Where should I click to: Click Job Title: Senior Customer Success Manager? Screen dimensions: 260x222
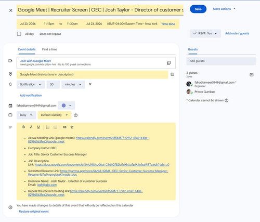pyautogui.click(x=57, y=154)
